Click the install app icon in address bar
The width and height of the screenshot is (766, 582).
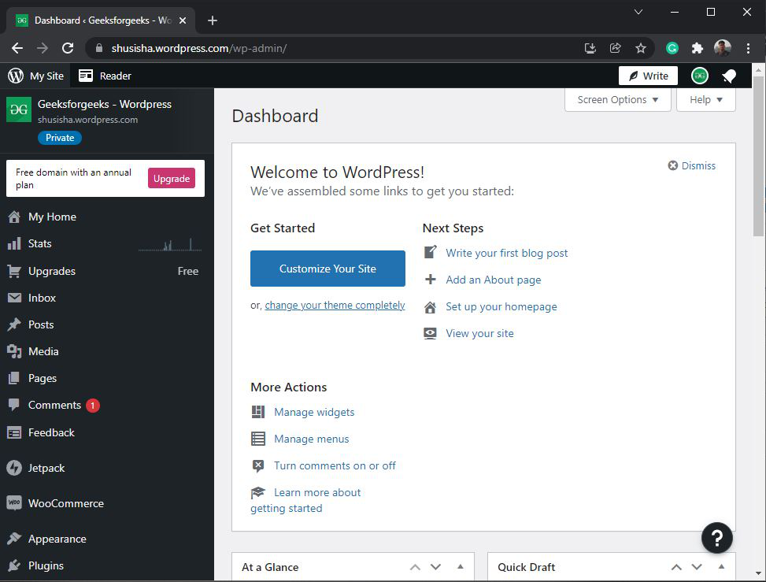590,48
